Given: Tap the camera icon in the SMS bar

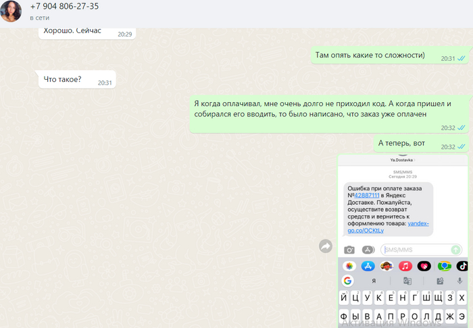Looking at the screenshot, I should (x=349, y=250).
